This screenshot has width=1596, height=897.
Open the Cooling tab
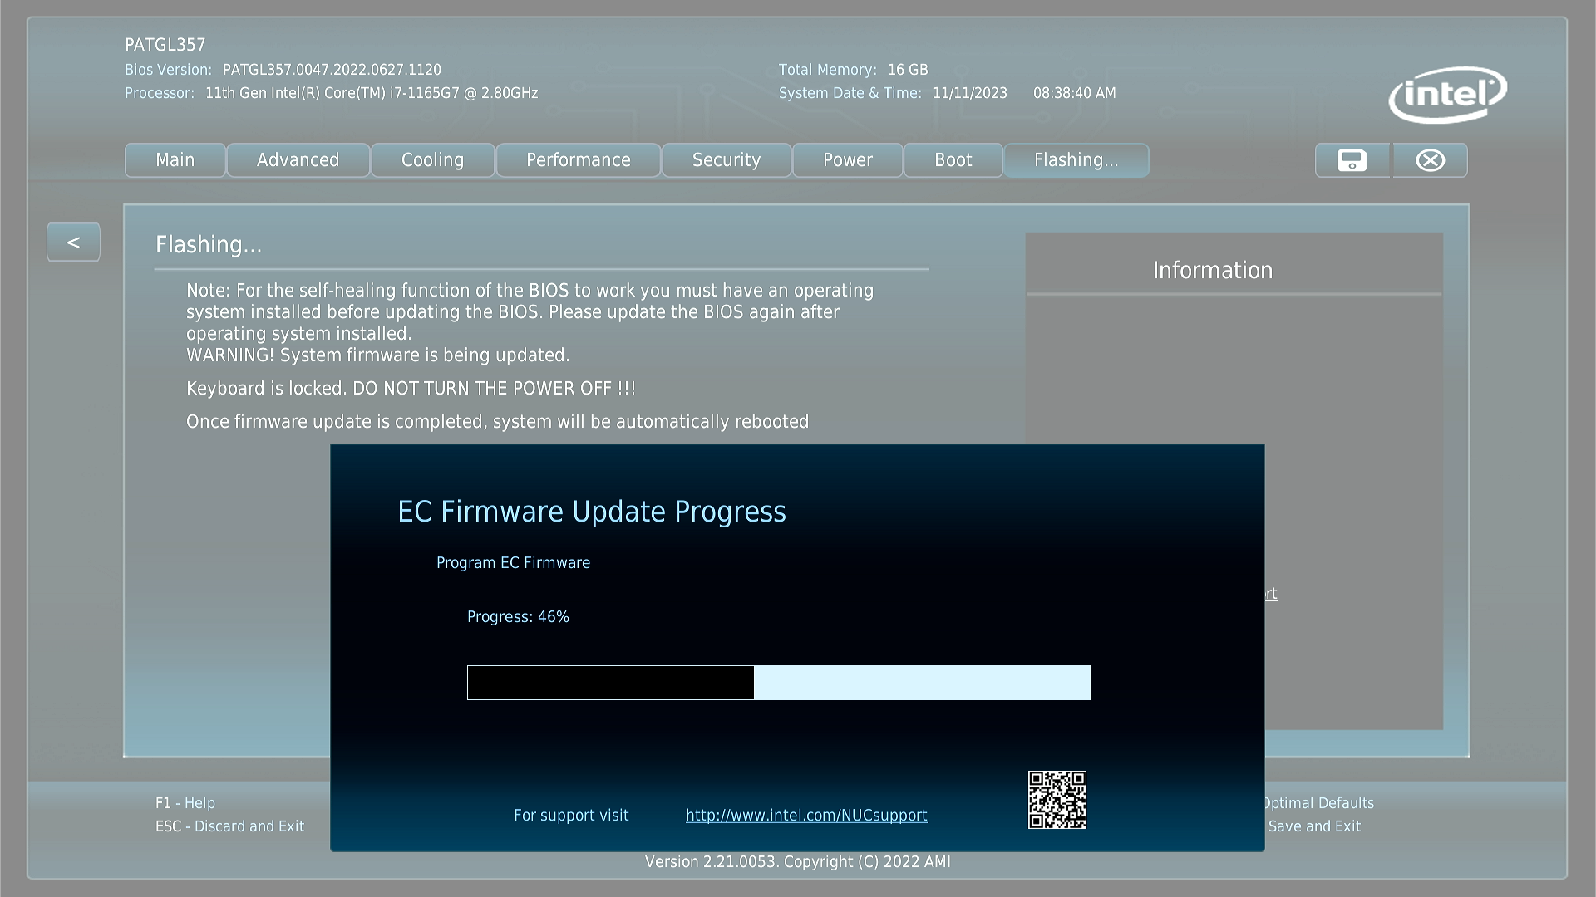pos(432,160)
